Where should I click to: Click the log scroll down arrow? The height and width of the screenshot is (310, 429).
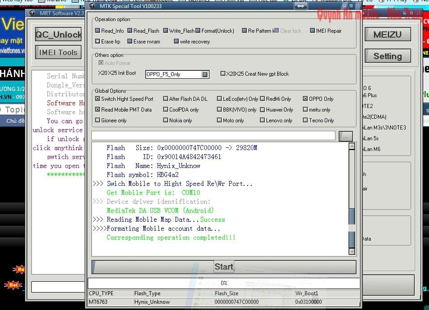point(352,251)
